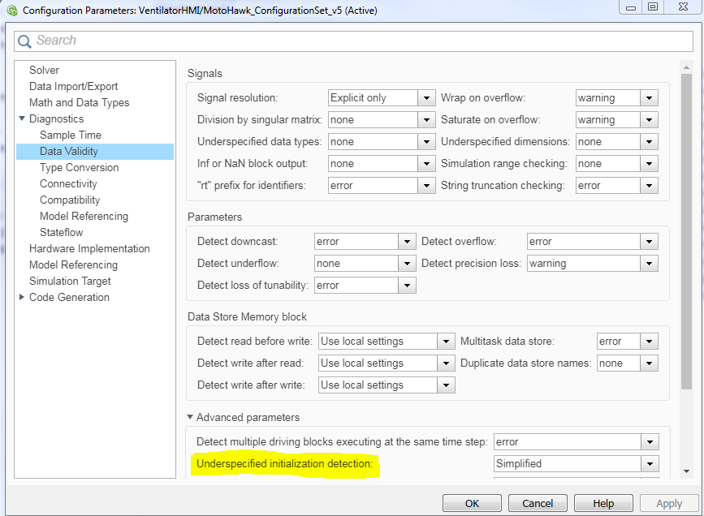Click the highlighted Underspecified initialization detection label
Viewport: 704px width, 516px height.
point(285,463)
